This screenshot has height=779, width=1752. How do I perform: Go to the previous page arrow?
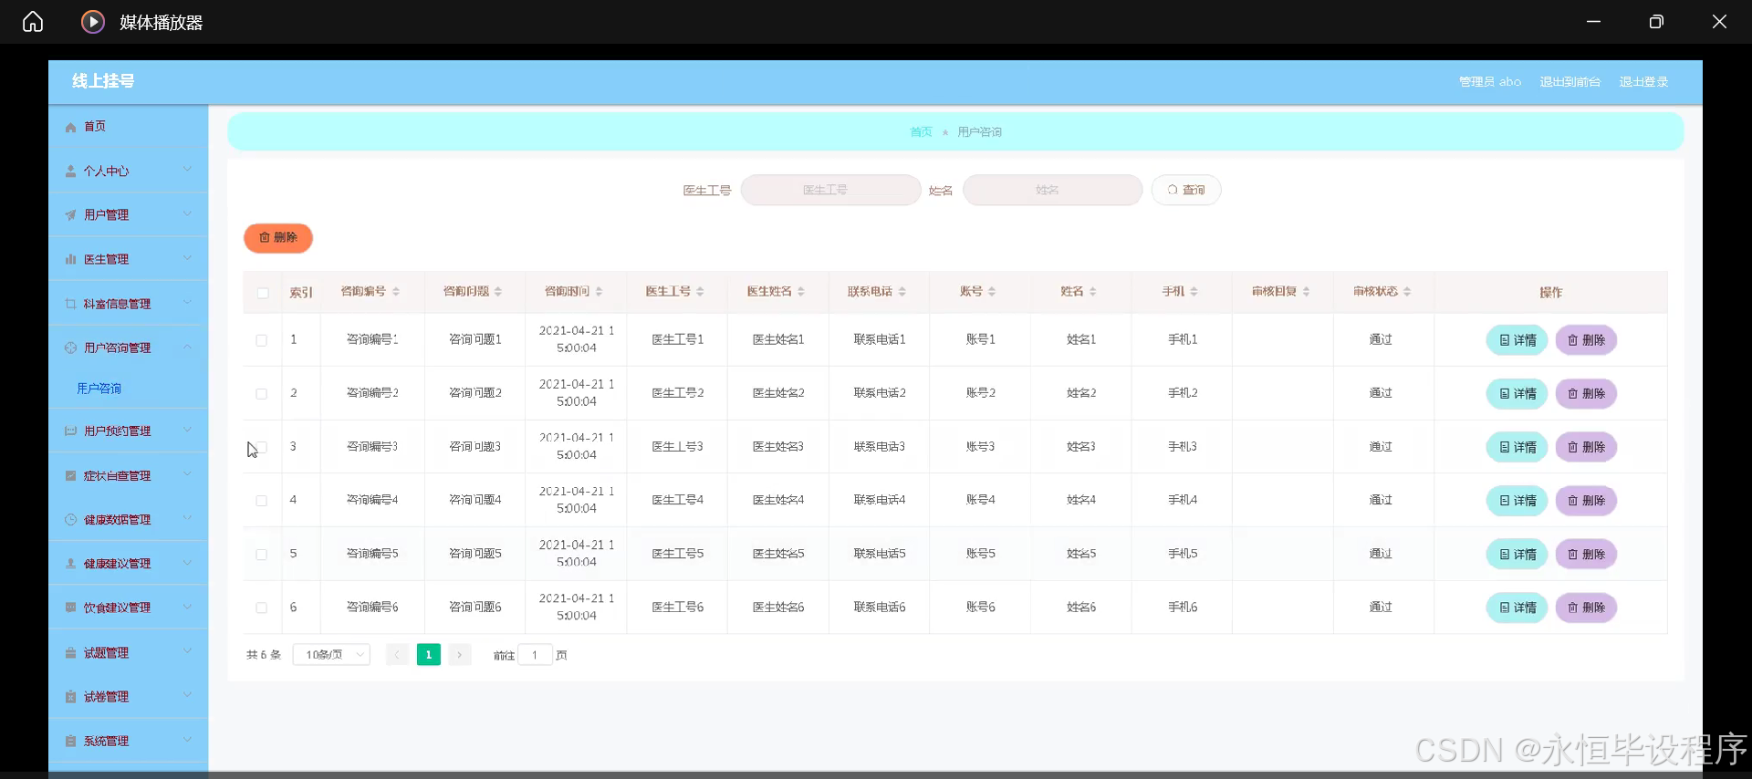(397, 655)
